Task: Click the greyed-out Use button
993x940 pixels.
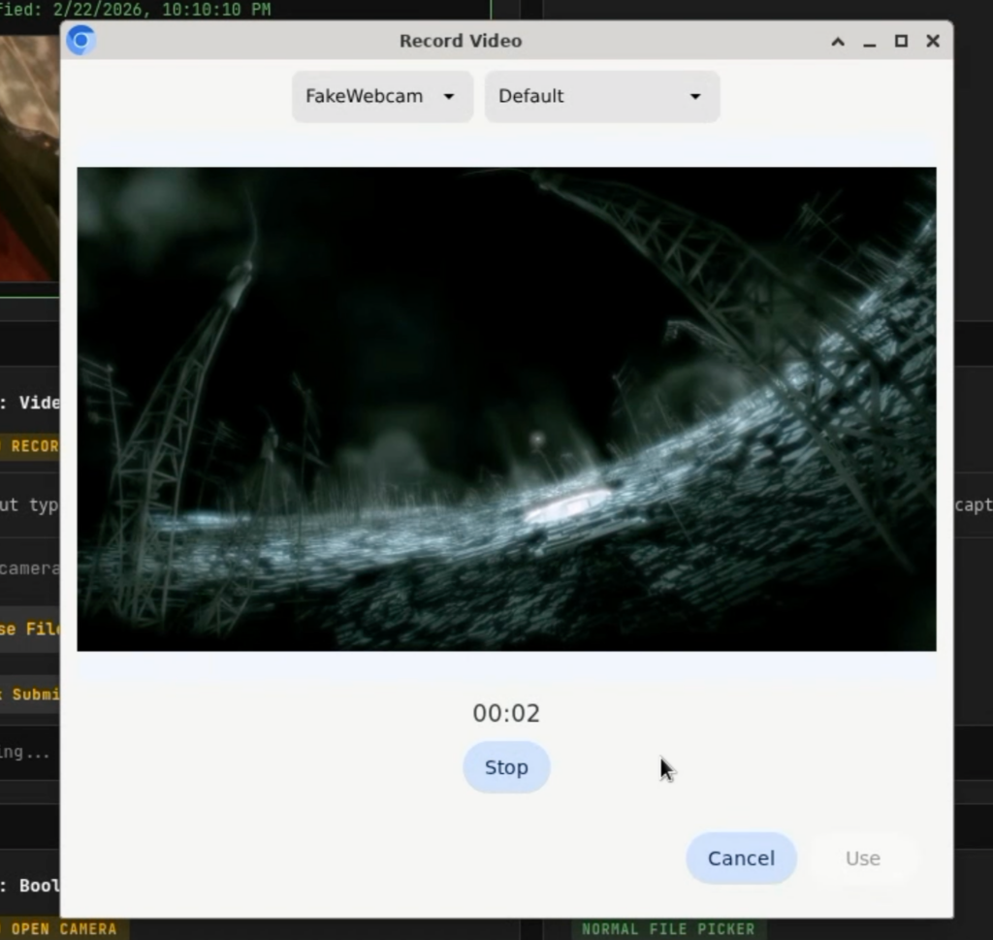Action: coord(862,859)
